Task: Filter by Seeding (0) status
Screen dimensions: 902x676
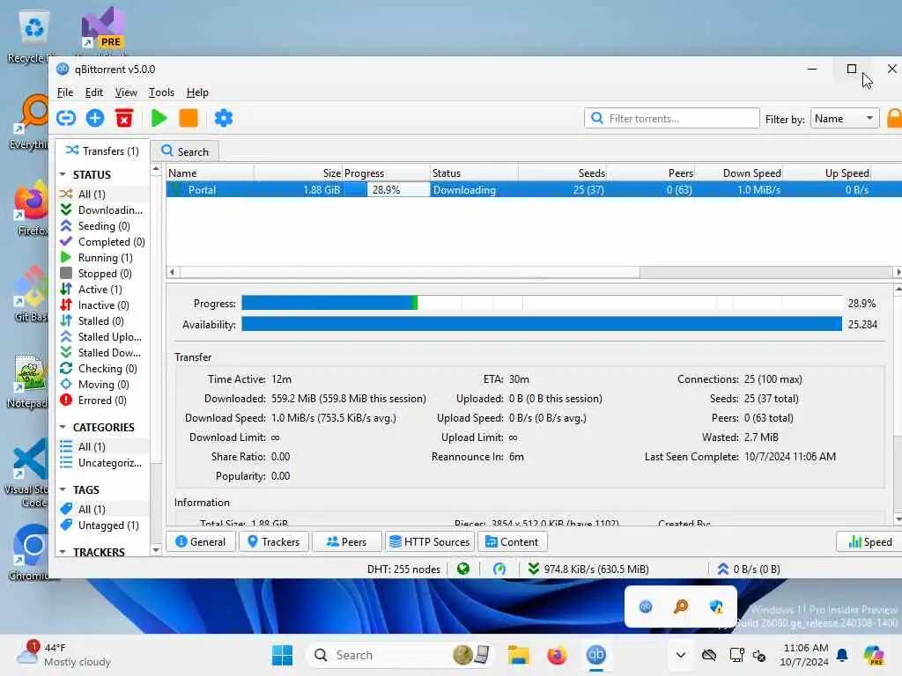Action: coord(102,226)
